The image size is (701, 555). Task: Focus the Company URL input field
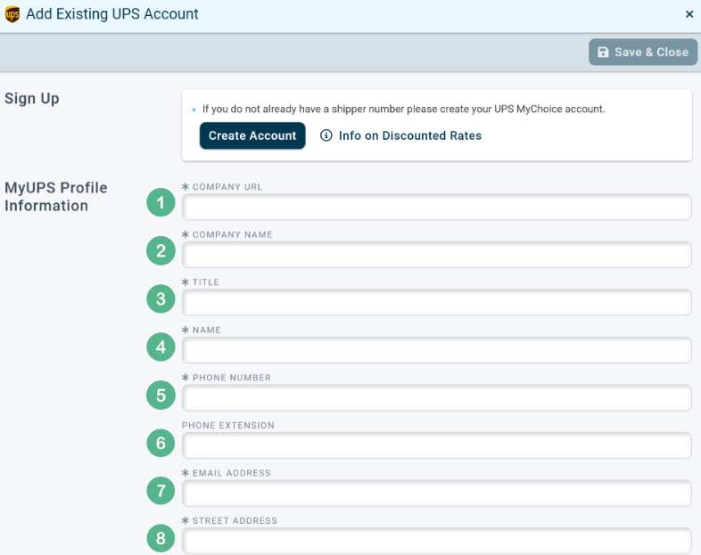[x=437, y=208]
